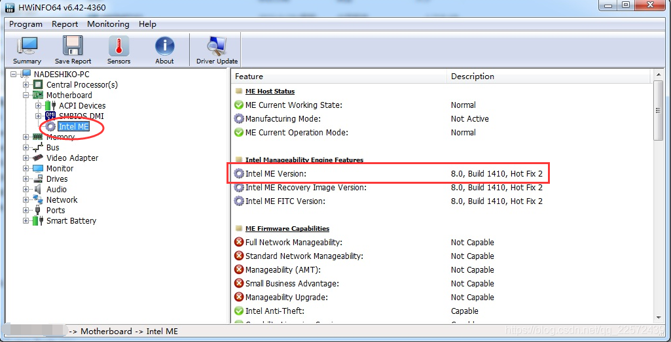Select the Intel ME Recovery Image Version row
This screenshot has width=671, height=342.
click(x=441, y=188)
